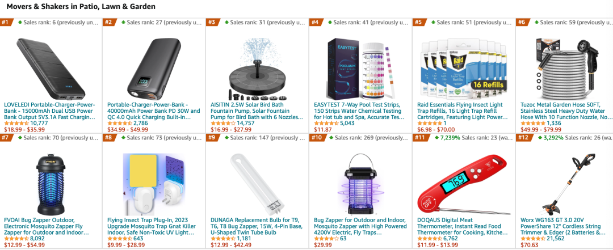613x250 pixels.
Task: Click star rating for EASYTEST pool strips
Action: 326,123
